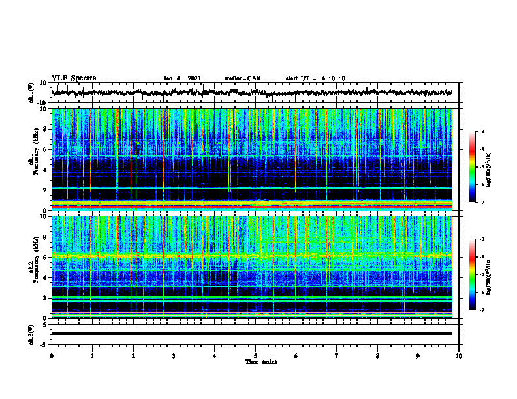
Task: Click inside the ch.1 spectrogram panel
Action: (252, 159)
